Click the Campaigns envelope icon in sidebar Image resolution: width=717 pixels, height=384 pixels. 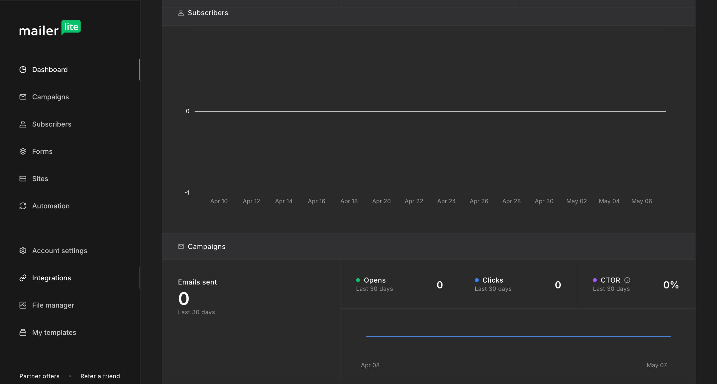[x=23, y=97]
